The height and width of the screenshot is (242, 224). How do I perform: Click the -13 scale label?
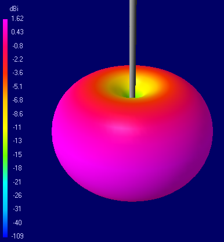point(17,141)
